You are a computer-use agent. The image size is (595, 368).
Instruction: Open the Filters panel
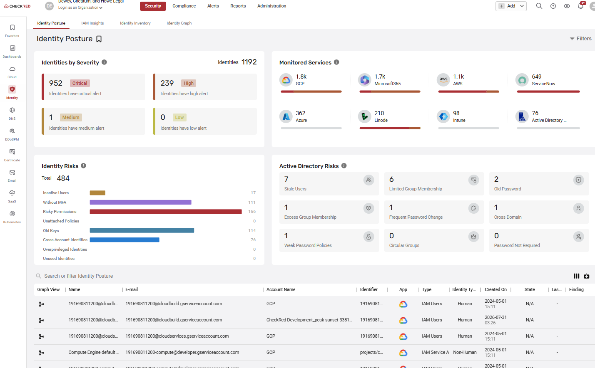580,39
